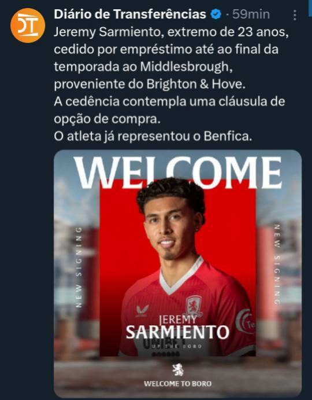Click the left vertical NEW SIGNING text
Screen dimensions: 312x400
[x=79, y=267]
